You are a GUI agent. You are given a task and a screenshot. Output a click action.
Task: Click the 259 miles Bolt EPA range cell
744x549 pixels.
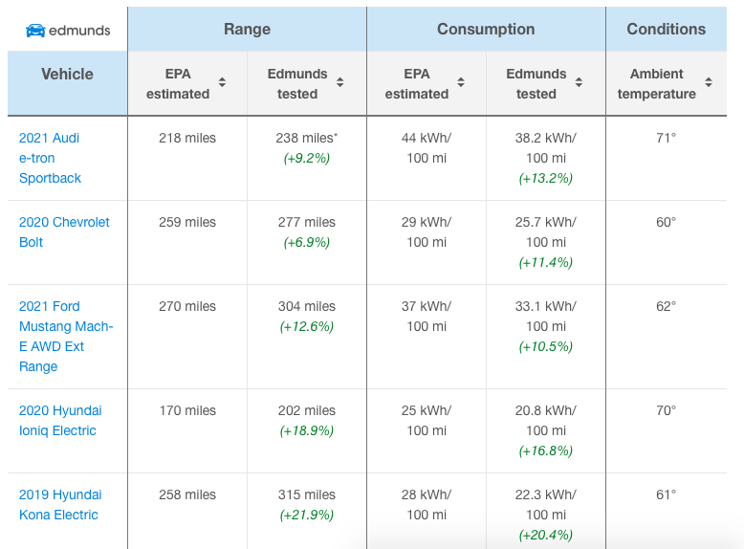[187, 222]
